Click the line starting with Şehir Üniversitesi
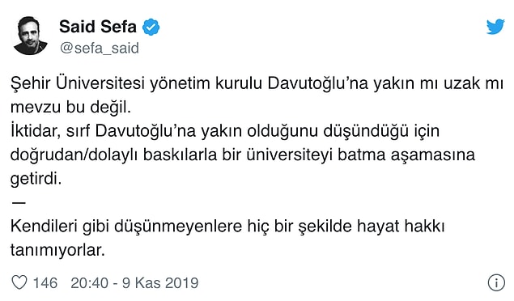Image resolution: width=514 pixels, height=301 pixels. (257, 83)
